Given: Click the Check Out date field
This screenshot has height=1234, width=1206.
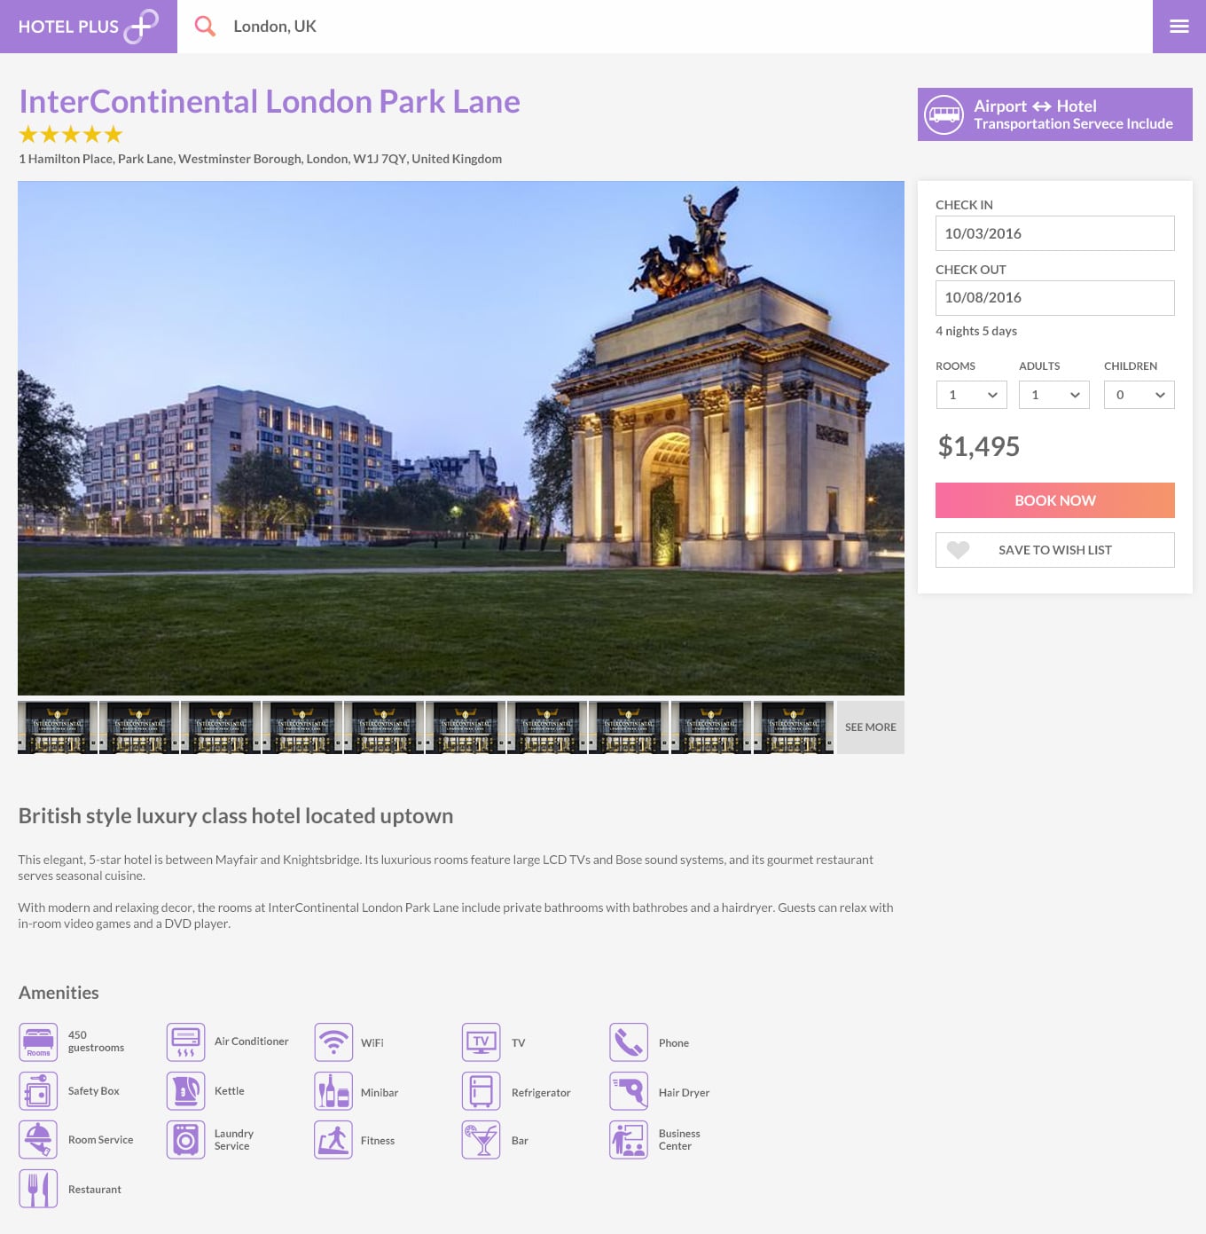Looking at the screenshot, I should tap(1054, 298).
